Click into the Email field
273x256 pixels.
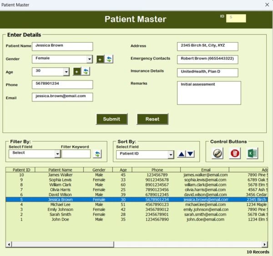[x=62, y=97]
